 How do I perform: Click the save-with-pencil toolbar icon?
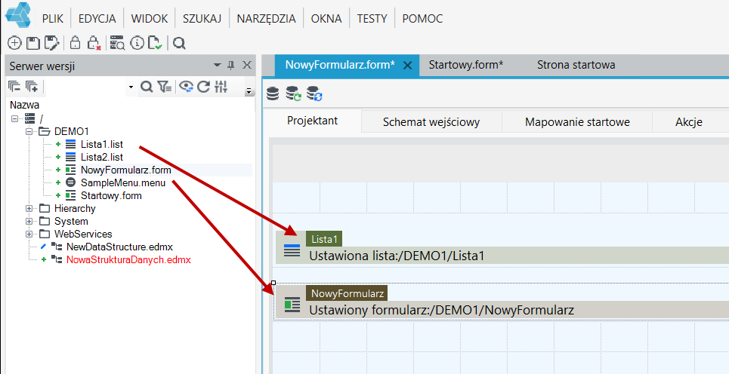[x=51, y=44]
